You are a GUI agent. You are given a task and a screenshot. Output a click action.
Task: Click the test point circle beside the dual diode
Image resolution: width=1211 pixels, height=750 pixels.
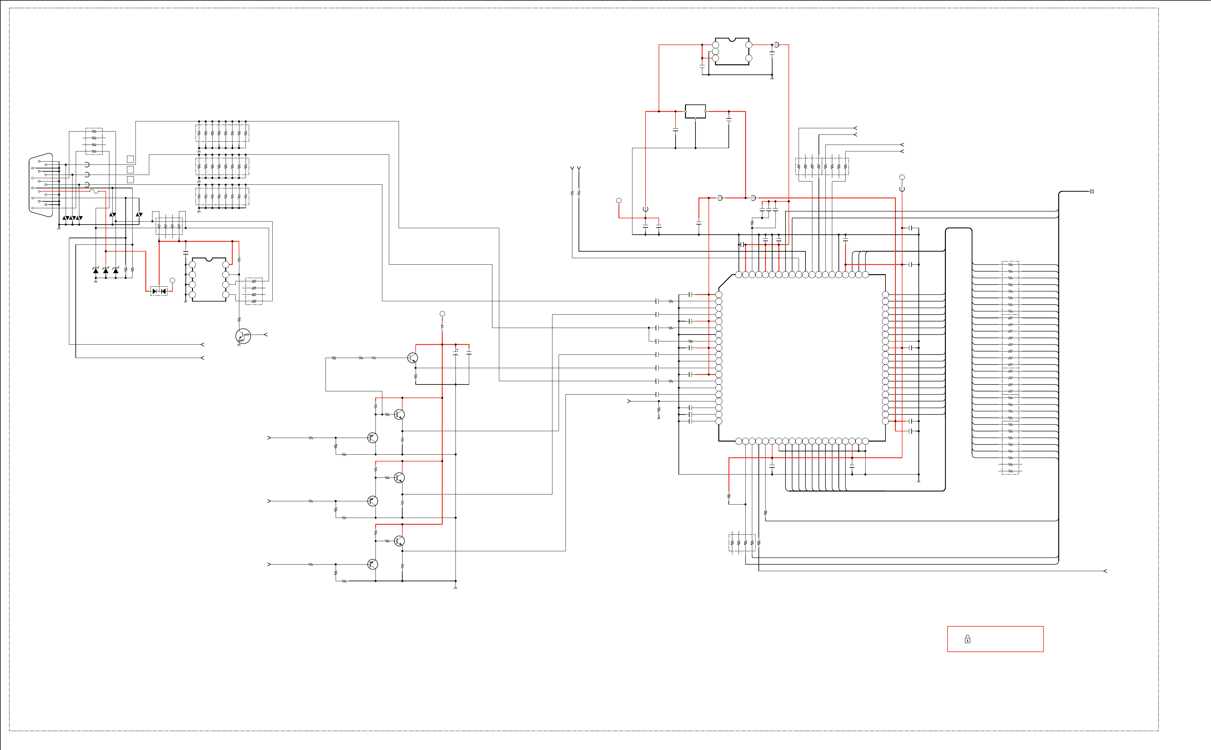point(172,281)
